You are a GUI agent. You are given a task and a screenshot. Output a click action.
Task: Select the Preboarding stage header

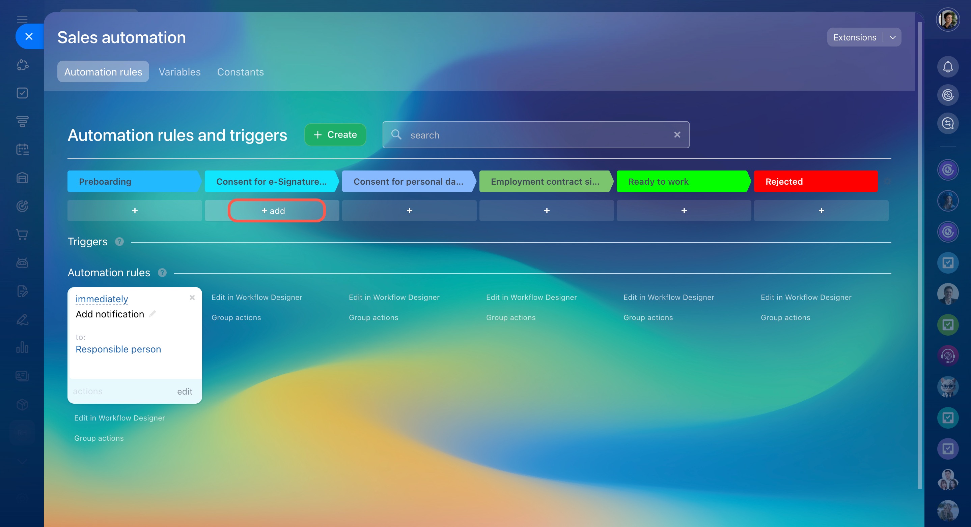[x=134, y=181]
